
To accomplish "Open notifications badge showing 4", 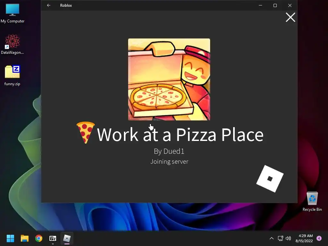I will click(319, 238).
